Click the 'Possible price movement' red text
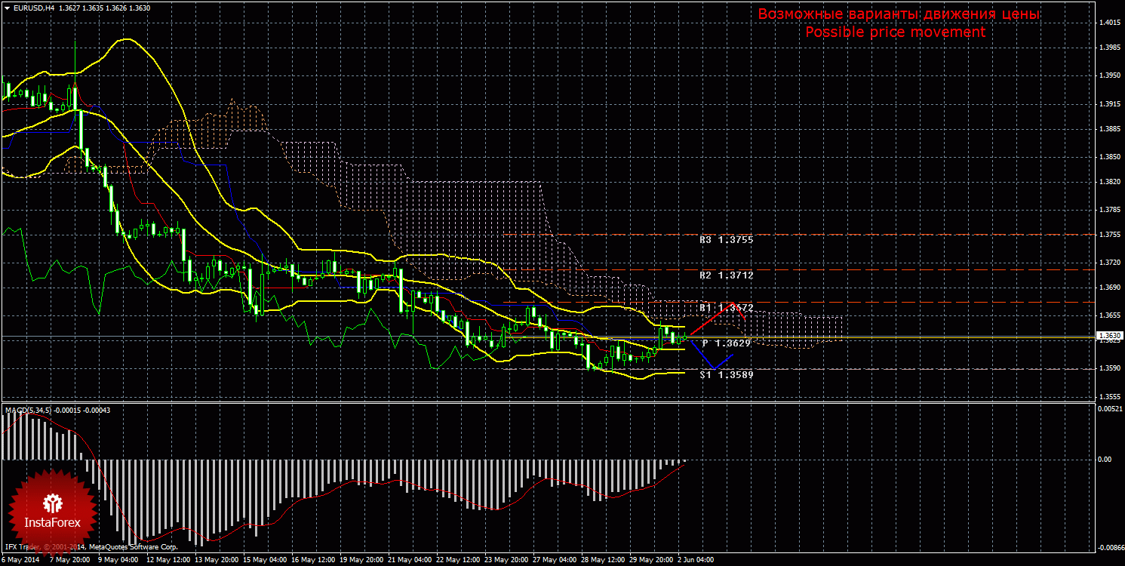 pos(894,32)
